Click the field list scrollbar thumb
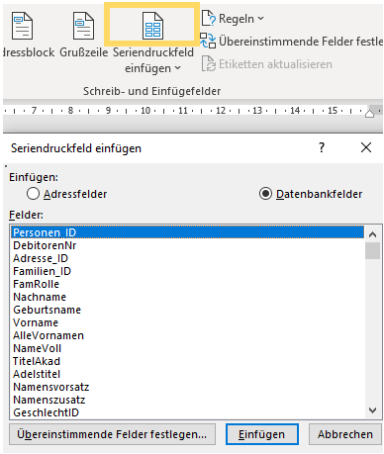This screenshot has width=384, height=454. [x=373, y=251]
